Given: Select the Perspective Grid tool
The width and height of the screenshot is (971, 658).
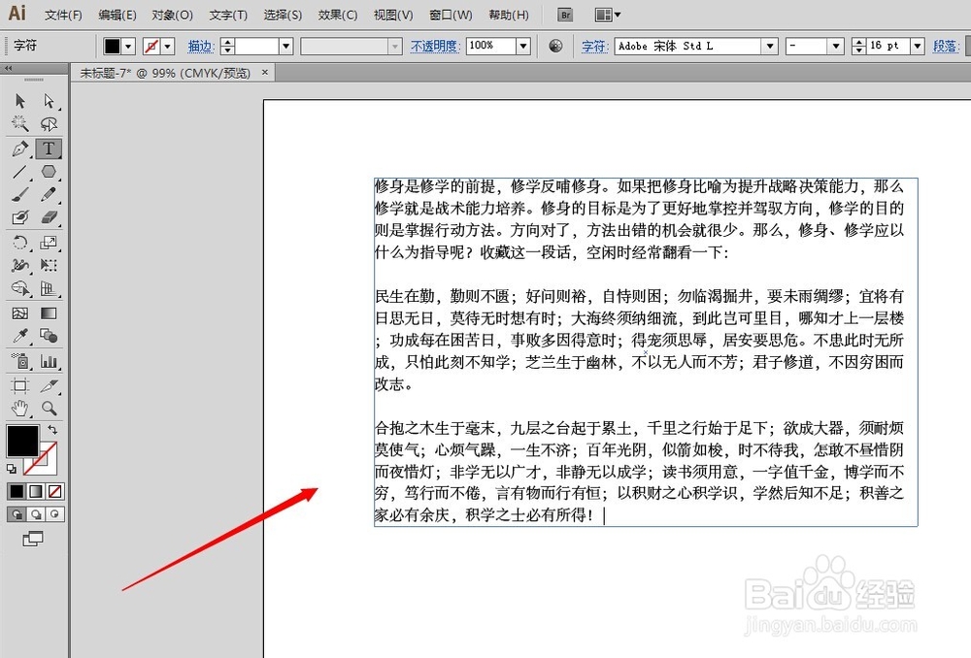Looking at the screenshot, I should point(49,288).
